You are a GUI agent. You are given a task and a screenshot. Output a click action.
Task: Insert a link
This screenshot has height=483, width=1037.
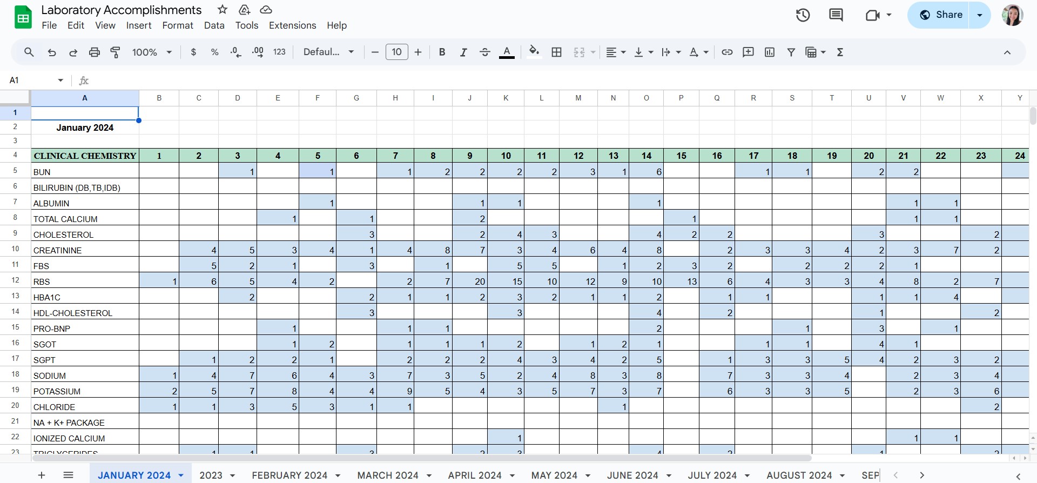coord(727,52)
